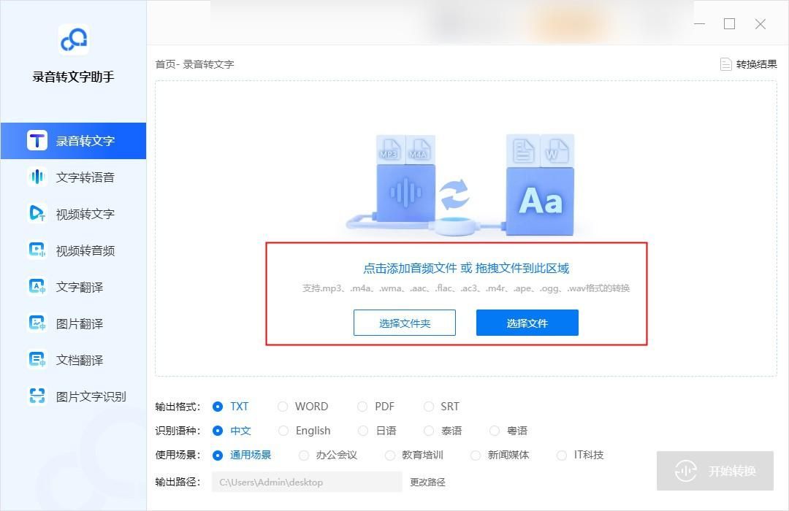Click the 视频转文字 sidebar icon

(37, 214)
